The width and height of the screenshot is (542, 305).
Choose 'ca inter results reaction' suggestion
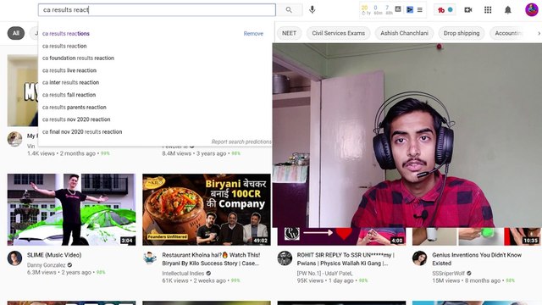tap(70, 83)
